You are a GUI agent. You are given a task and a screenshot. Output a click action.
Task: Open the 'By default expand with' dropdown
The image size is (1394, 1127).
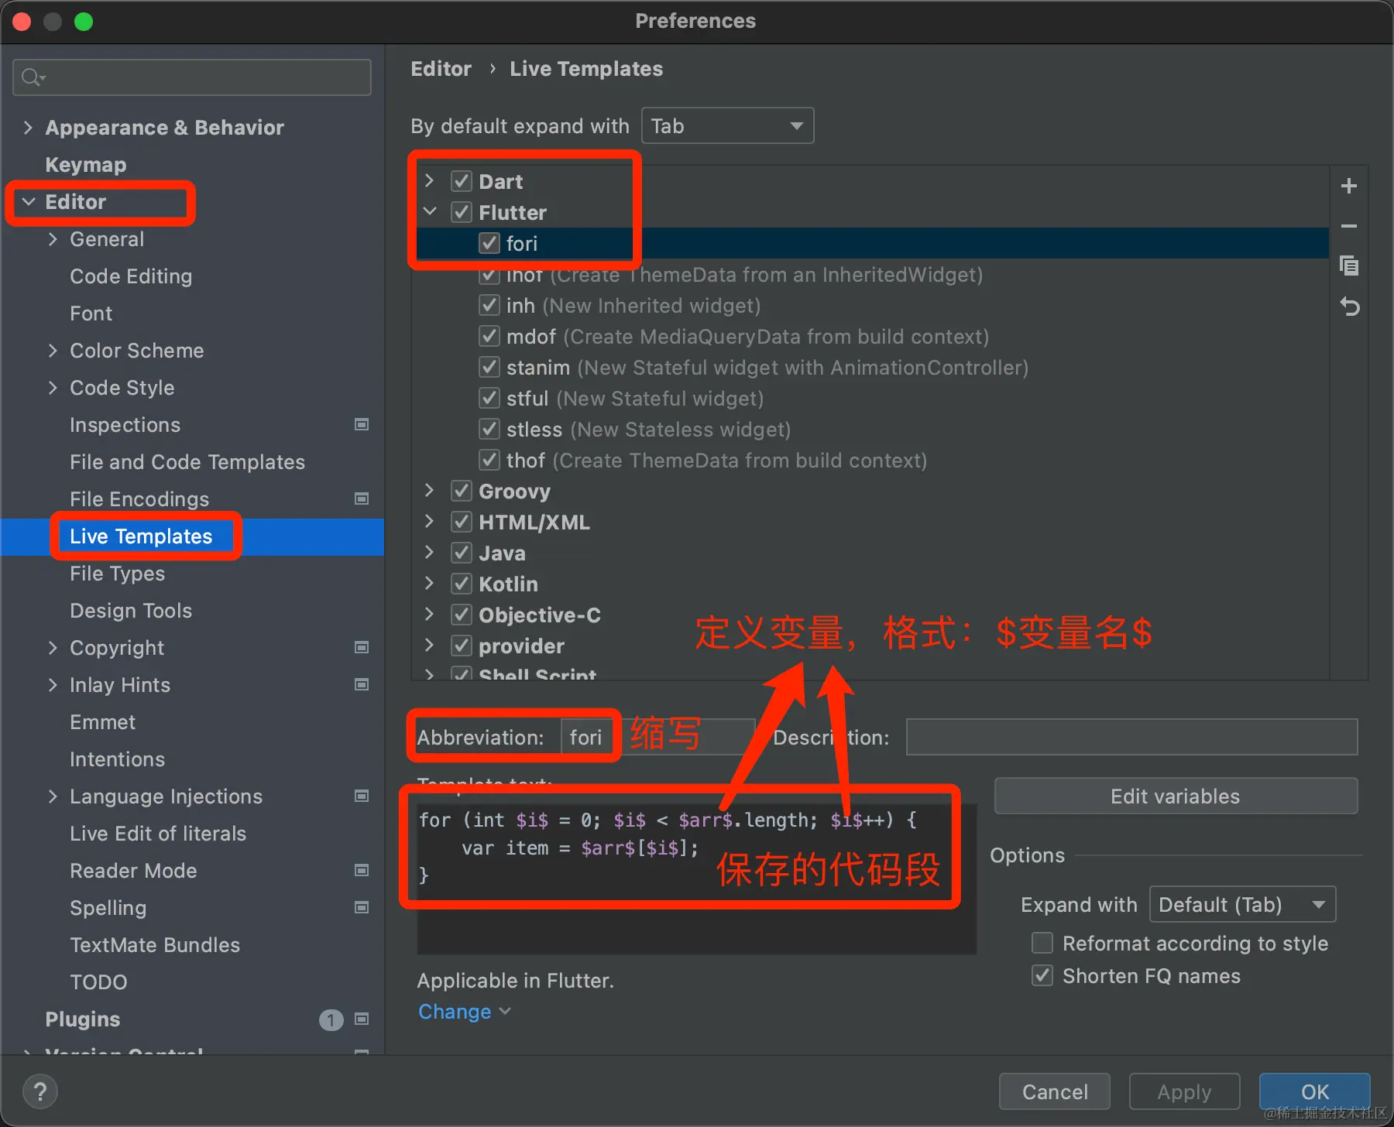tap(726, 125)
